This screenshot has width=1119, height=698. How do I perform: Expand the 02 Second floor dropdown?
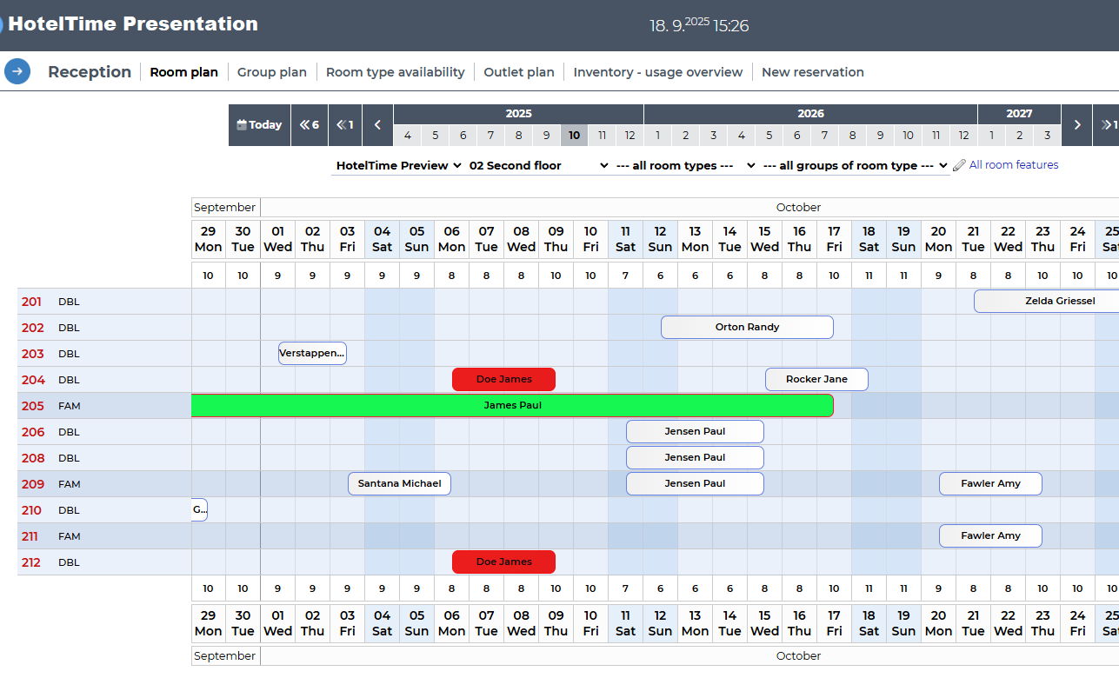(538, 165)
